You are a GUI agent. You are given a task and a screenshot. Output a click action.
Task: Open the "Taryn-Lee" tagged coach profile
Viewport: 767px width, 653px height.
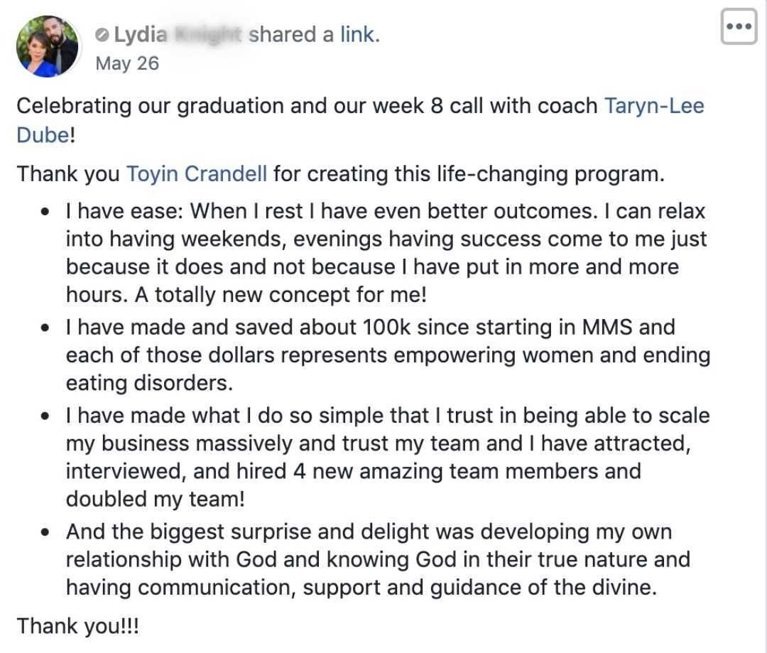tap(653, 106)
